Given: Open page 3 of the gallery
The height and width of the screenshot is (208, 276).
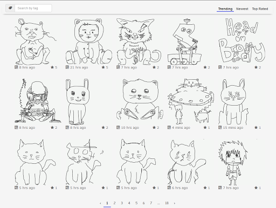Looking at the screenshot, I should [x=122, y=203].
